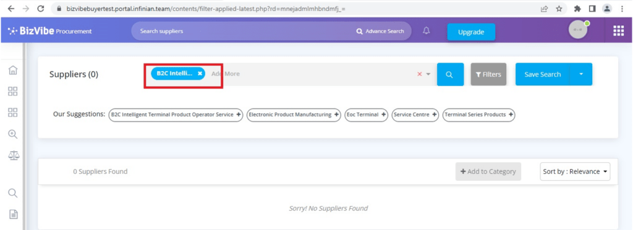
Task: Open the Save Search dropdown arrow
Action: tap(581, 74)
